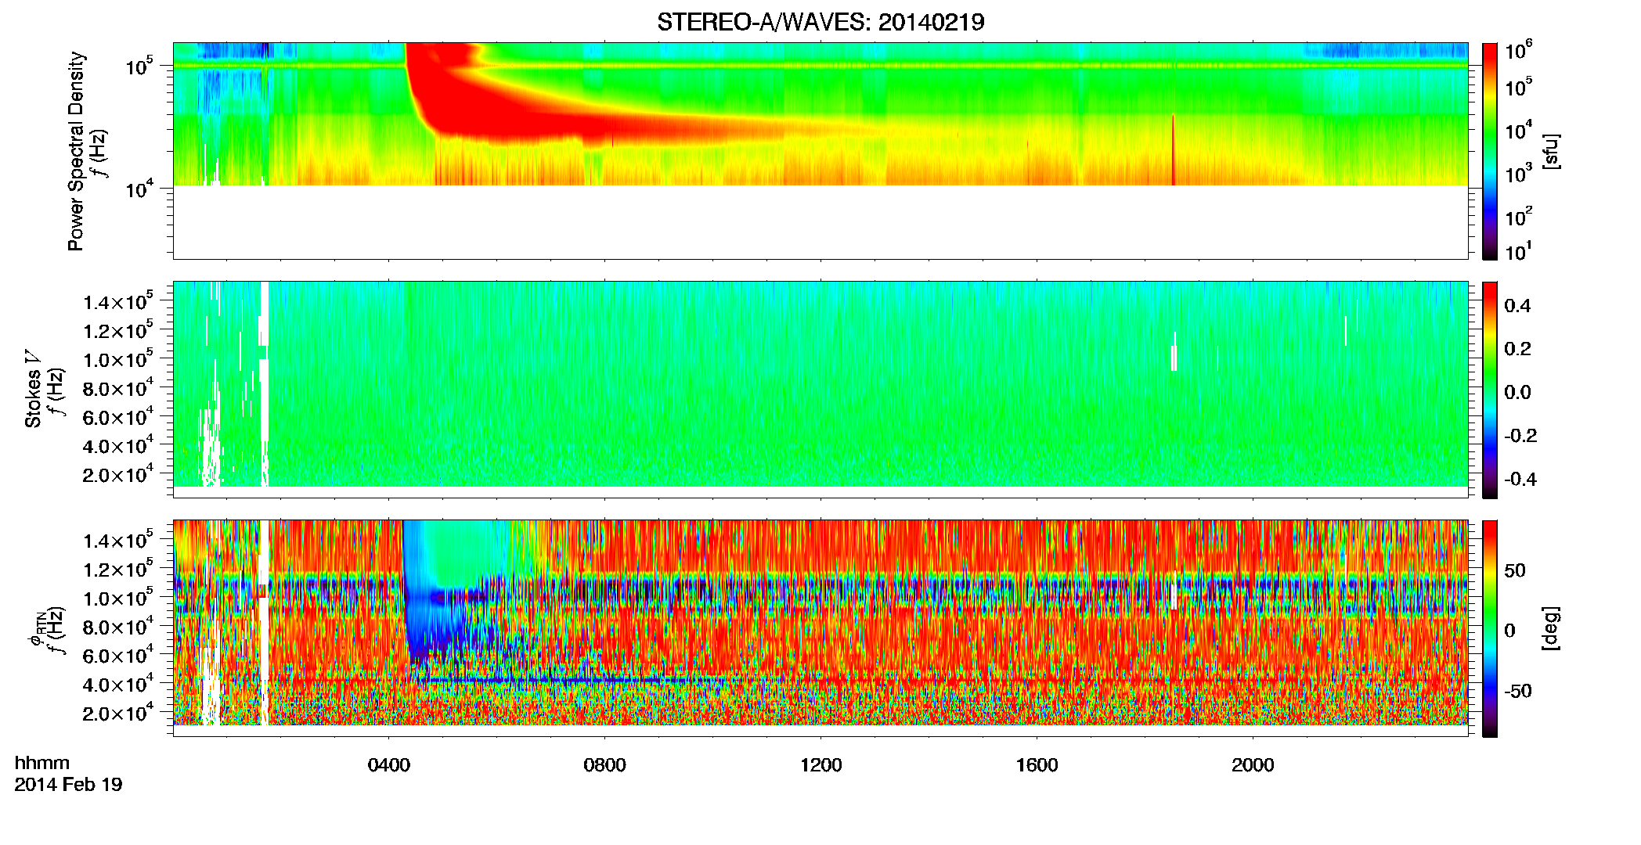
Task: Click the hhmm axis caption
Action: 42,763
